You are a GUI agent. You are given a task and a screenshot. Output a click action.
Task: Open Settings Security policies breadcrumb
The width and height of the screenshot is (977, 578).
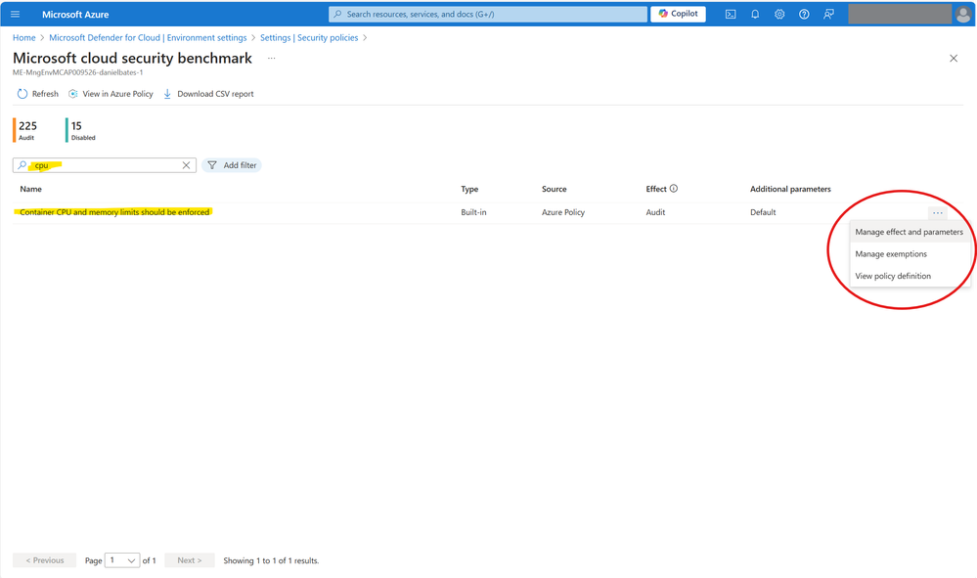[x=309, y=37]
